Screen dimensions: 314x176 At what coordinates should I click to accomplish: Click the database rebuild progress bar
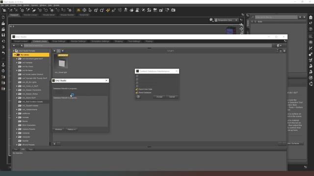(80, 93)
